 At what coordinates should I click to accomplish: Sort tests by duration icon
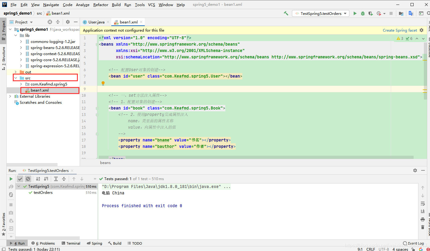[46, 179]
